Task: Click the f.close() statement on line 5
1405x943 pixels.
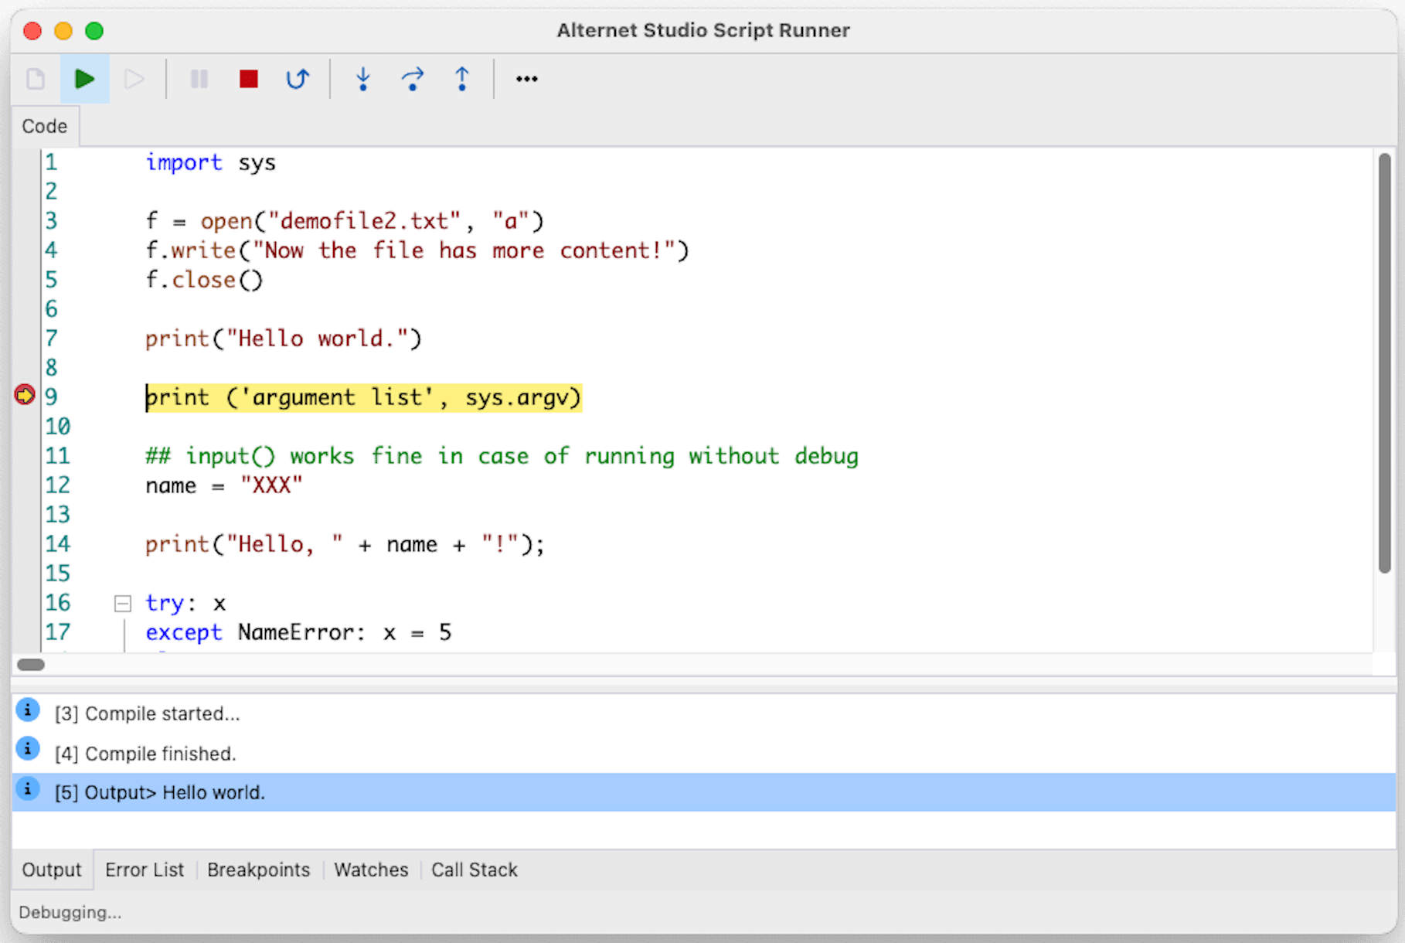Action: [x=204, y=280]
